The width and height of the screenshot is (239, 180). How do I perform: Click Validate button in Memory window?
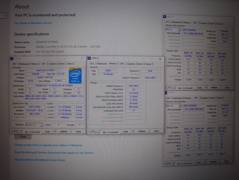click(x=142, y=131)
